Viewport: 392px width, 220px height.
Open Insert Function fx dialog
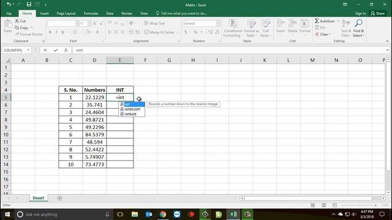point(66,50)
